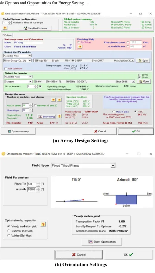Click the Orientation window title icon
155x273 pixels.
(x=3, y=154)
